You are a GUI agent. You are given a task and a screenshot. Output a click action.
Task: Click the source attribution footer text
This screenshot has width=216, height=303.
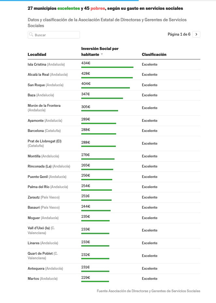point(148,291)
